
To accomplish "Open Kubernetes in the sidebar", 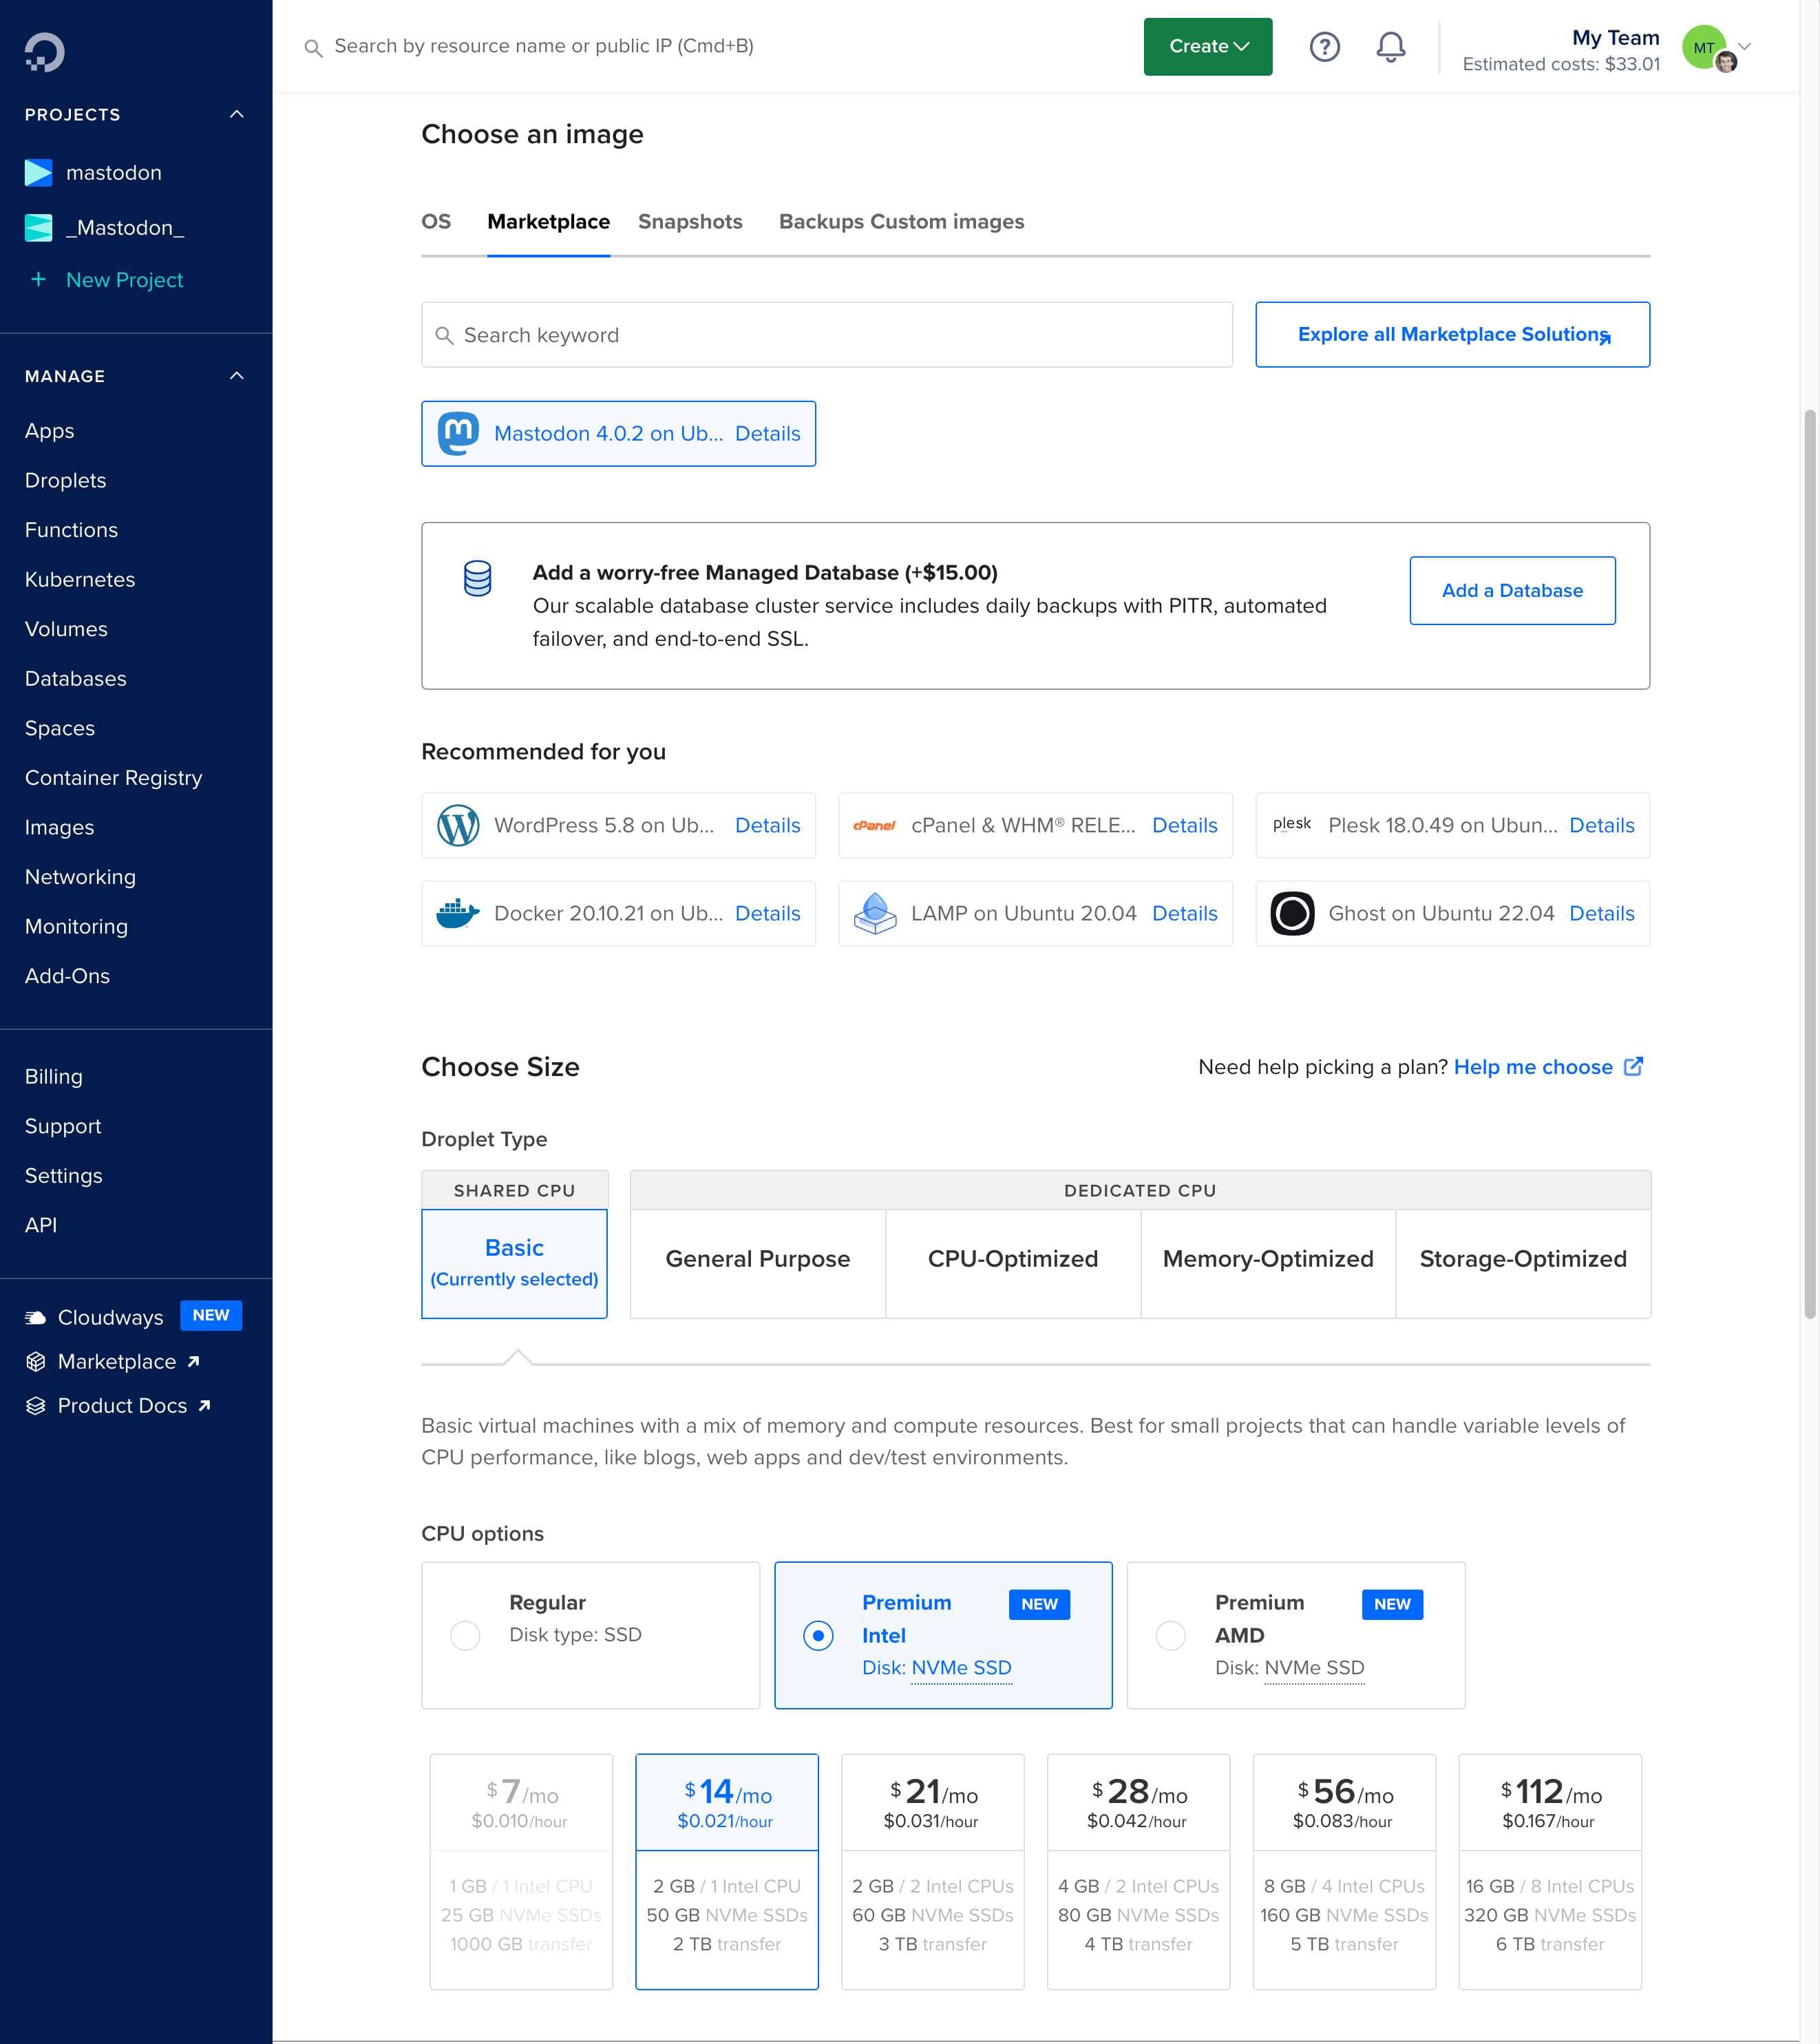I will [x=80, y=579].
